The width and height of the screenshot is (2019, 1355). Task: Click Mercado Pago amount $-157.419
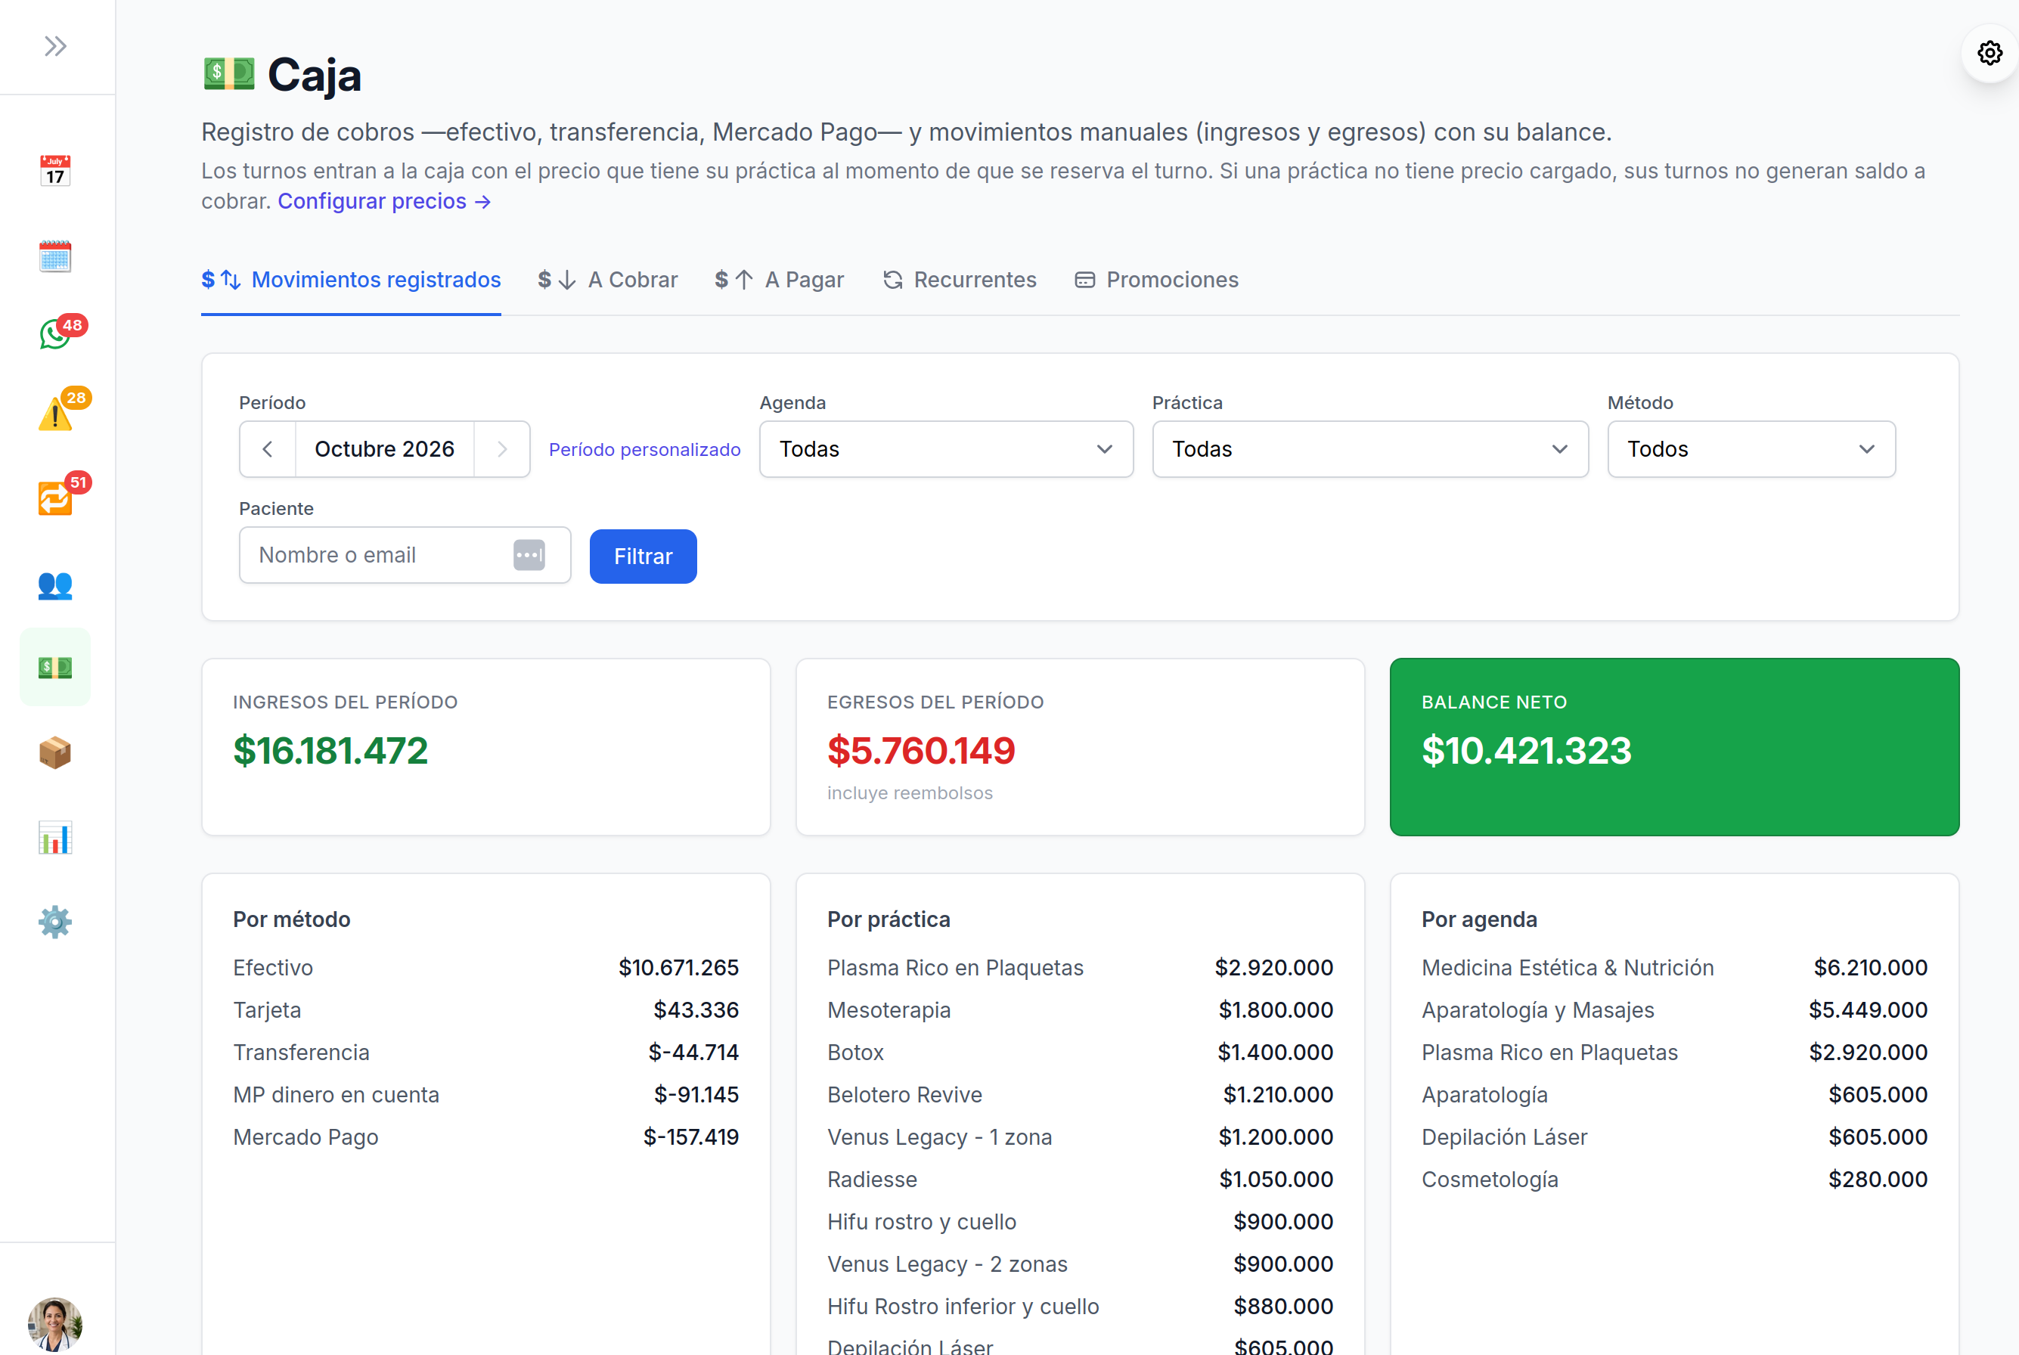(690, 1137)
